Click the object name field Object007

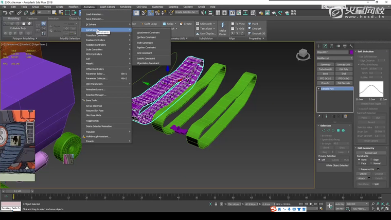coord(332,52)
